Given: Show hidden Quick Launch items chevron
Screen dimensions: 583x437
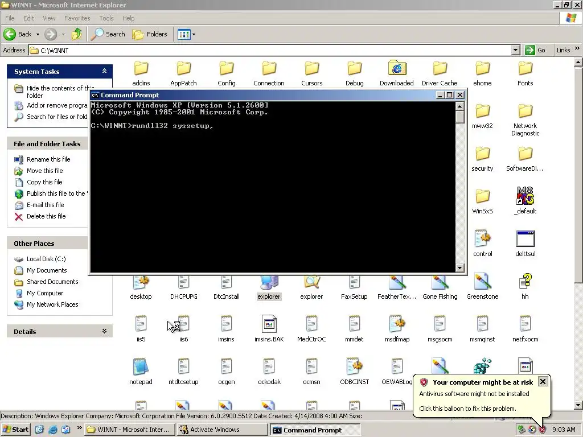Looking at the screenshot, I should [x=79, y=428].
